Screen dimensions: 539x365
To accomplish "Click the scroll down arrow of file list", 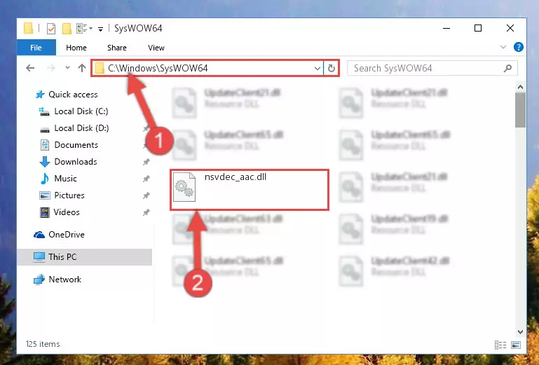I will pos(521,332).
